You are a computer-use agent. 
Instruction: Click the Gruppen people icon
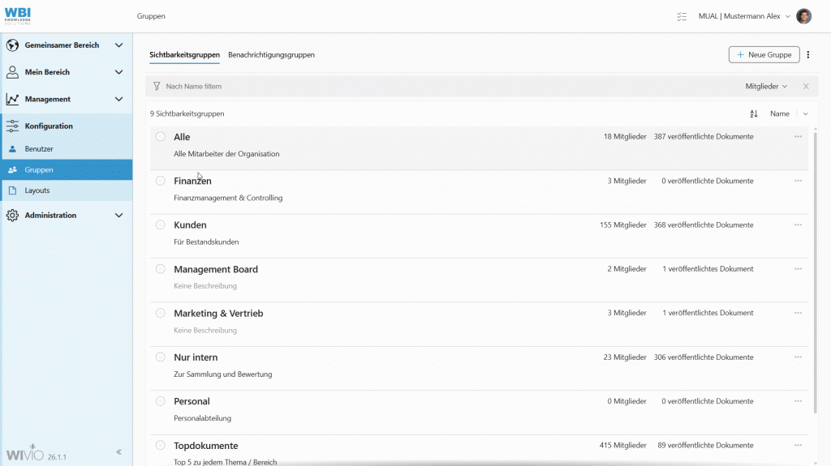(13, 170)
